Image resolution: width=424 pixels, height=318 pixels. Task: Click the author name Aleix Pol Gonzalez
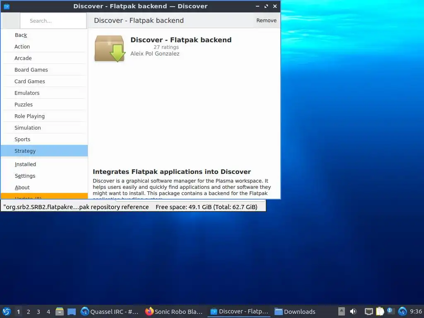coord(155,53)
